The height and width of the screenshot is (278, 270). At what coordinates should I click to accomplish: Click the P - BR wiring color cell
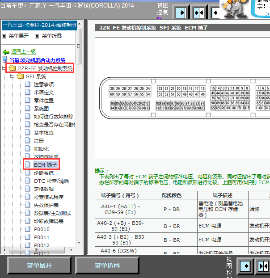[171, 209]
